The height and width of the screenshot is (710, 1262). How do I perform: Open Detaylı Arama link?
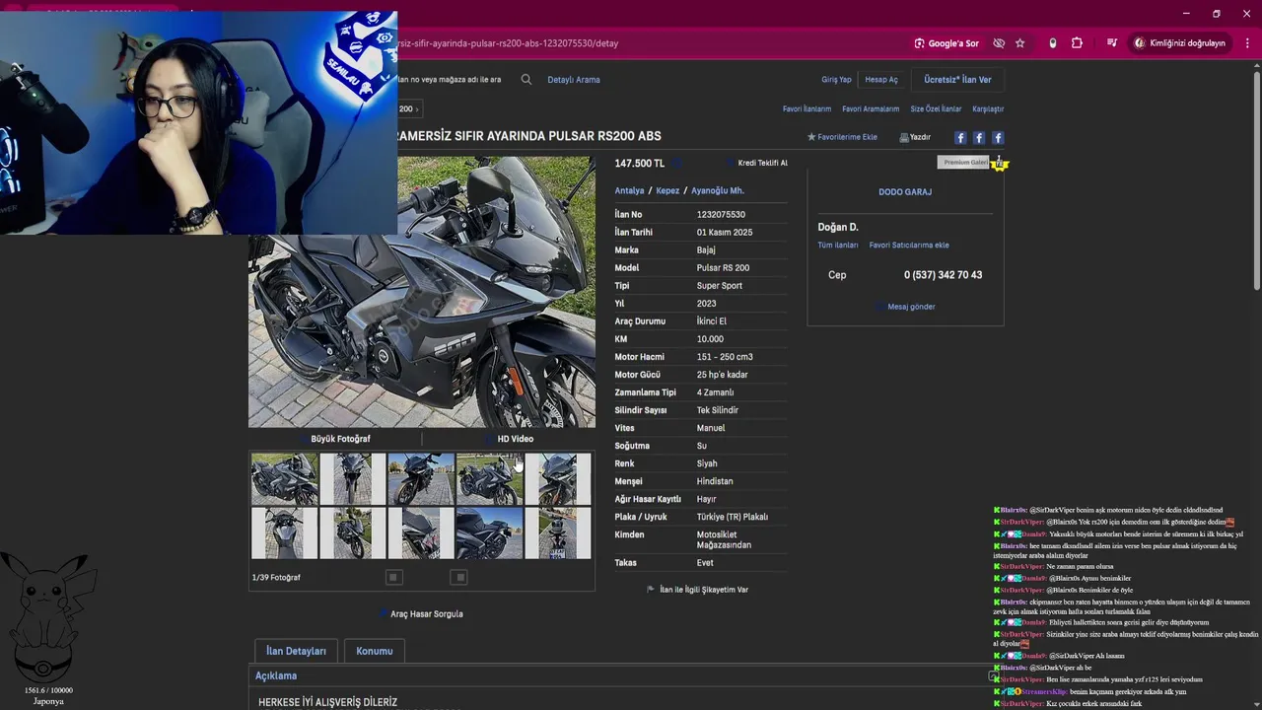pos(574,80)
